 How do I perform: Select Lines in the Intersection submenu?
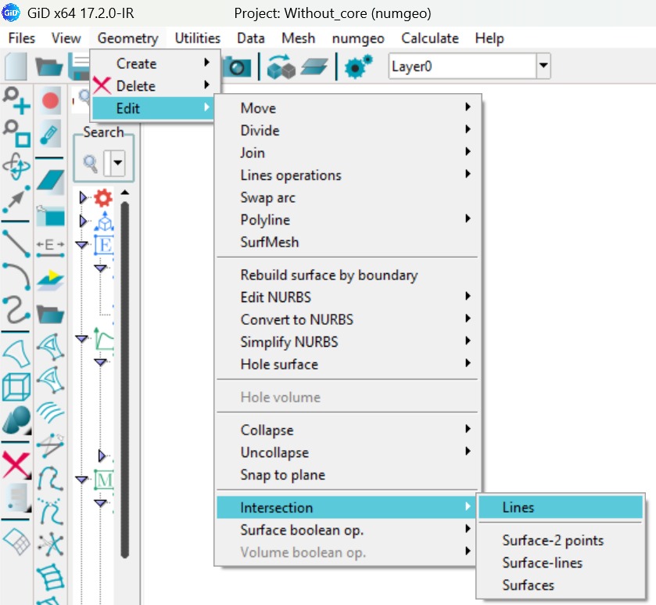(x=518, y=507)
